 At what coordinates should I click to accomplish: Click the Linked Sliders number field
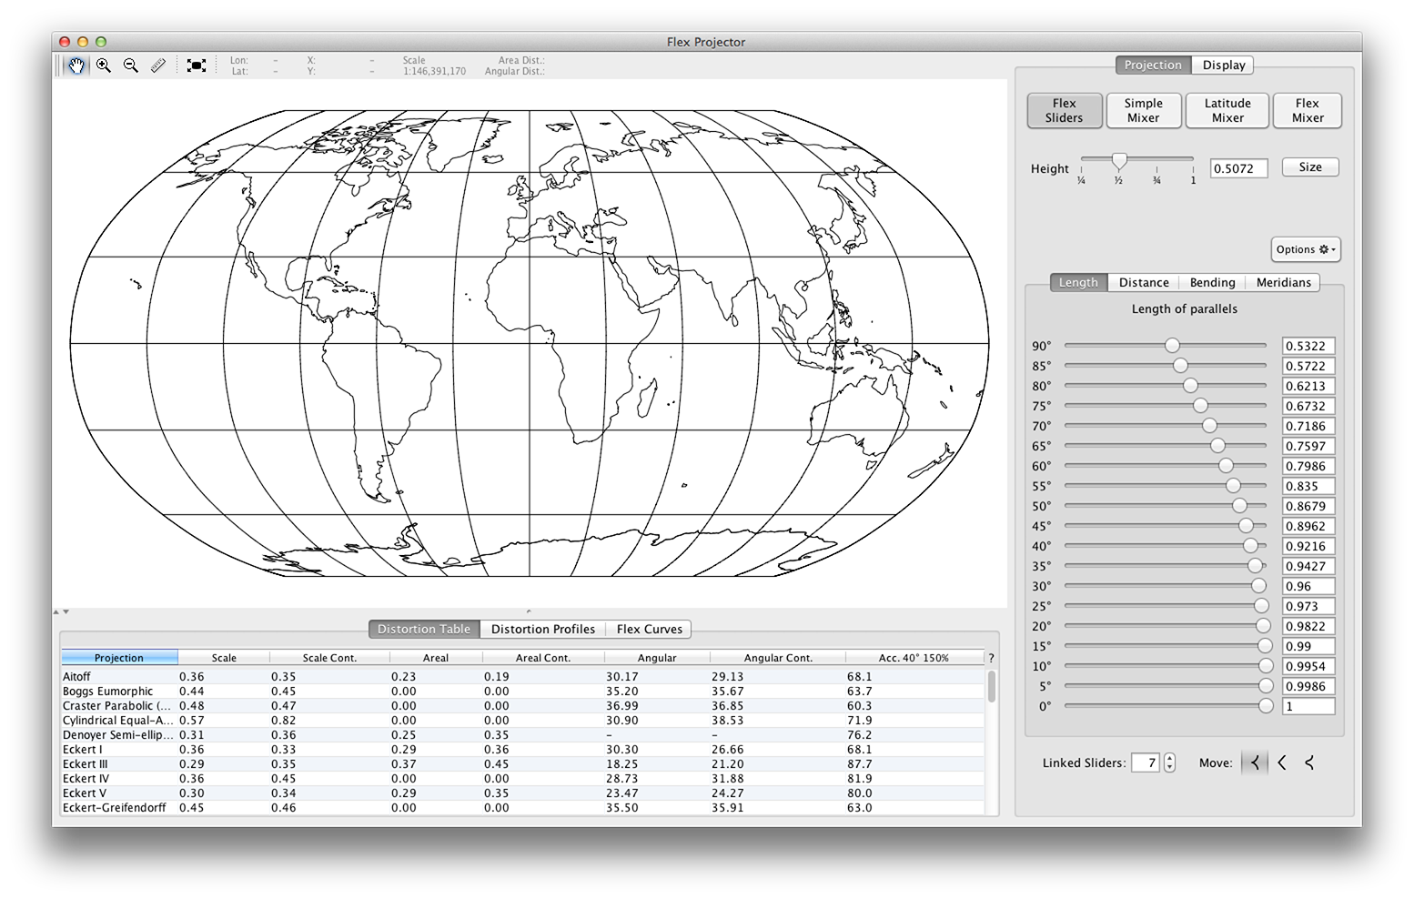(1146, 763)
